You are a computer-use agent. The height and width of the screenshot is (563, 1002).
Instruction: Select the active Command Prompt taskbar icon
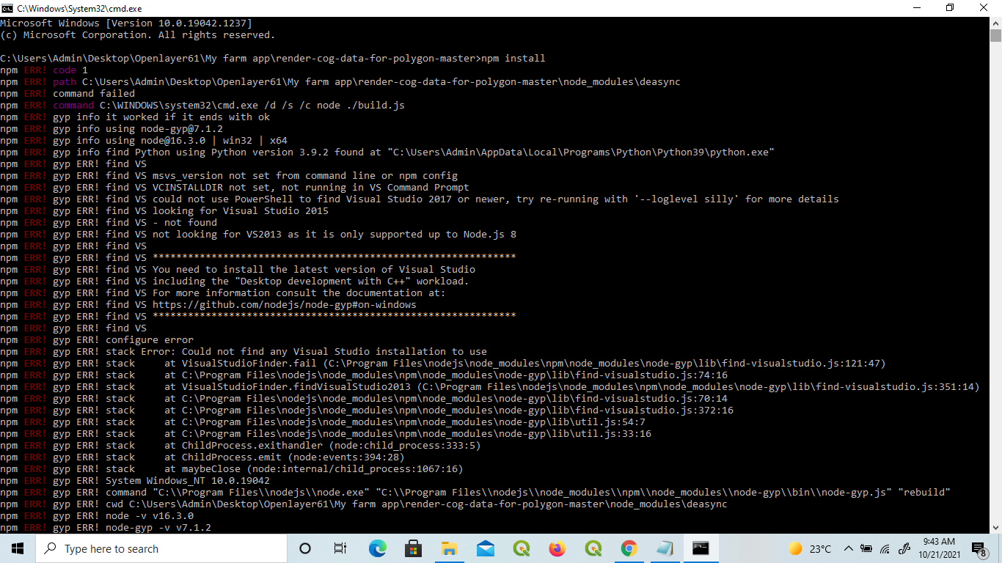[x=701, y=548]
